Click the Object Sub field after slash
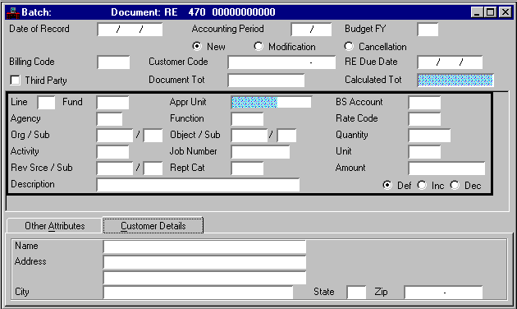This screenshot has height=309, width=517. point(286,136)
